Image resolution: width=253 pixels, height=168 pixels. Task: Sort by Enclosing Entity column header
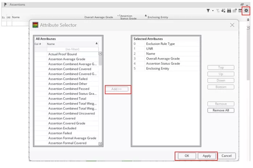158,17
